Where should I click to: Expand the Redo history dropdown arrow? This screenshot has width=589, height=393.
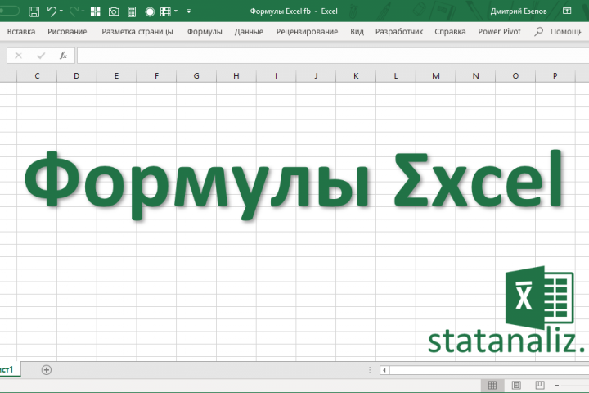(x=83, y=11)
